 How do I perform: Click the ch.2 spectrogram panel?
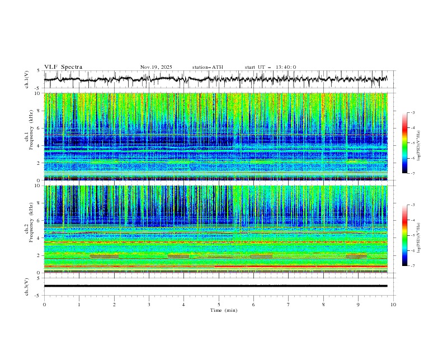216,229
